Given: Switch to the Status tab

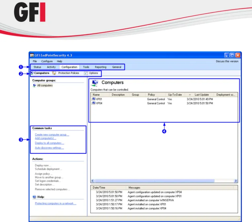Looking at the screenshot, I should pyautogui.click(x=37, y=67).
